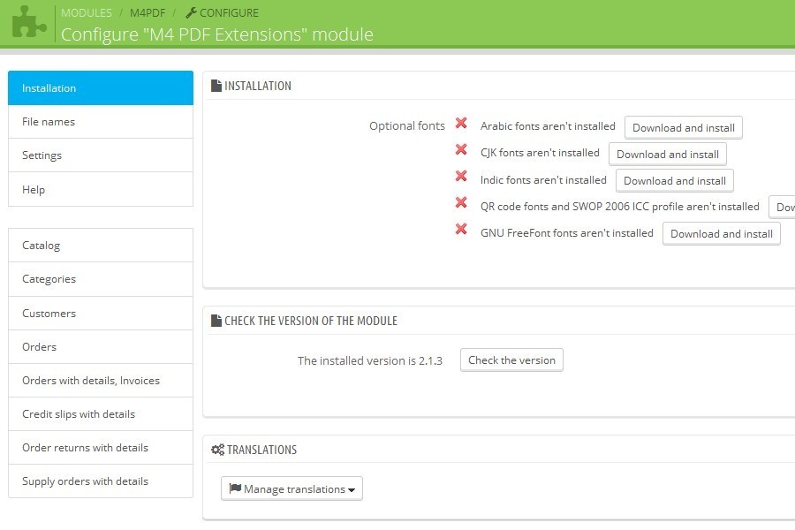The height and width of the screenshot is (530, 795).
Task: Click "GNU FreeFont fonts aren't installed" text
Action: coord(567,233)
